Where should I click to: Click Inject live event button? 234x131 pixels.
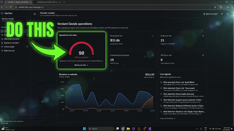click(210, 14)
